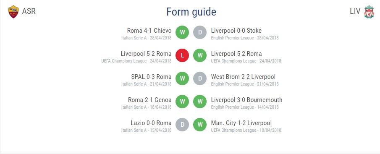Click the Liverpool crest icon
The width and height of the screenshot is (380, 154).
pos(369,12)
